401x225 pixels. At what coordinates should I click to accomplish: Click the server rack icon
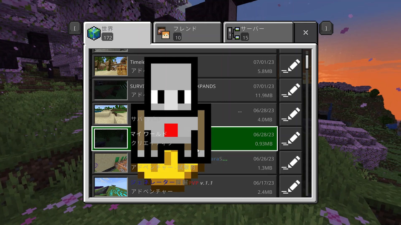point(233,33)
